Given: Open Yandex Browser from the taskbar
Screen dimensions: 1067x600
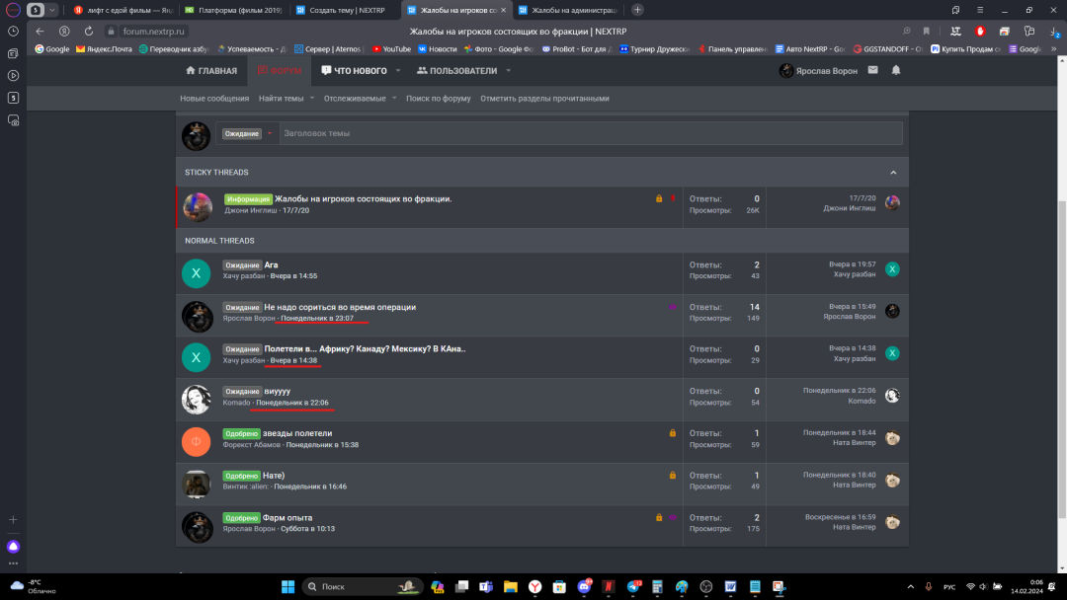Looking at the screenshot, I should (534, 586).
